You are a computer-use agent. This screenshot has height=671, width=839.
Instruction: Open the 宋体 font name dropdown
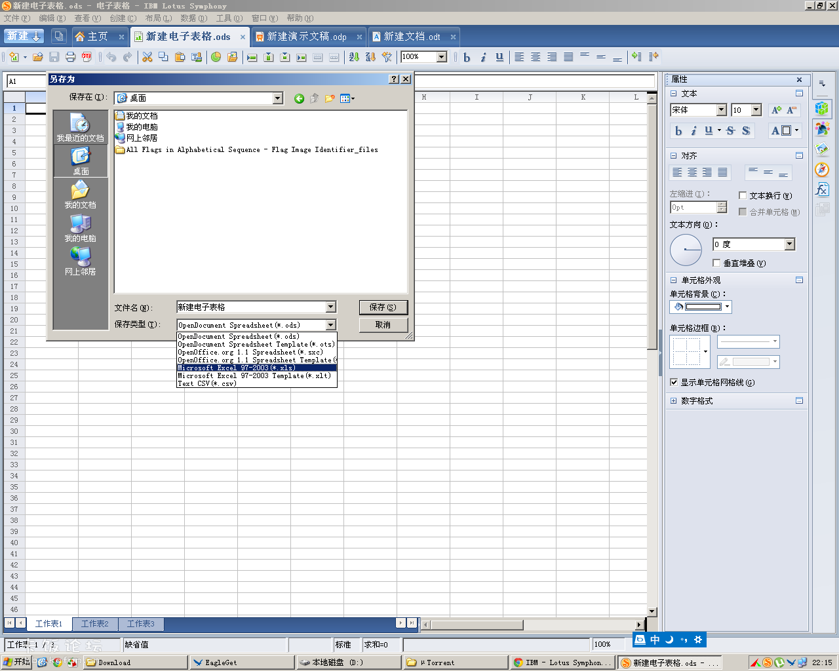pos(721,110)
